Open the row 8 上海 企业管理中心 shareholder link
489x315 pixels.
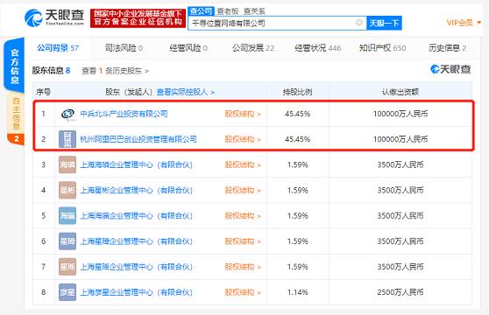(137, 292)
